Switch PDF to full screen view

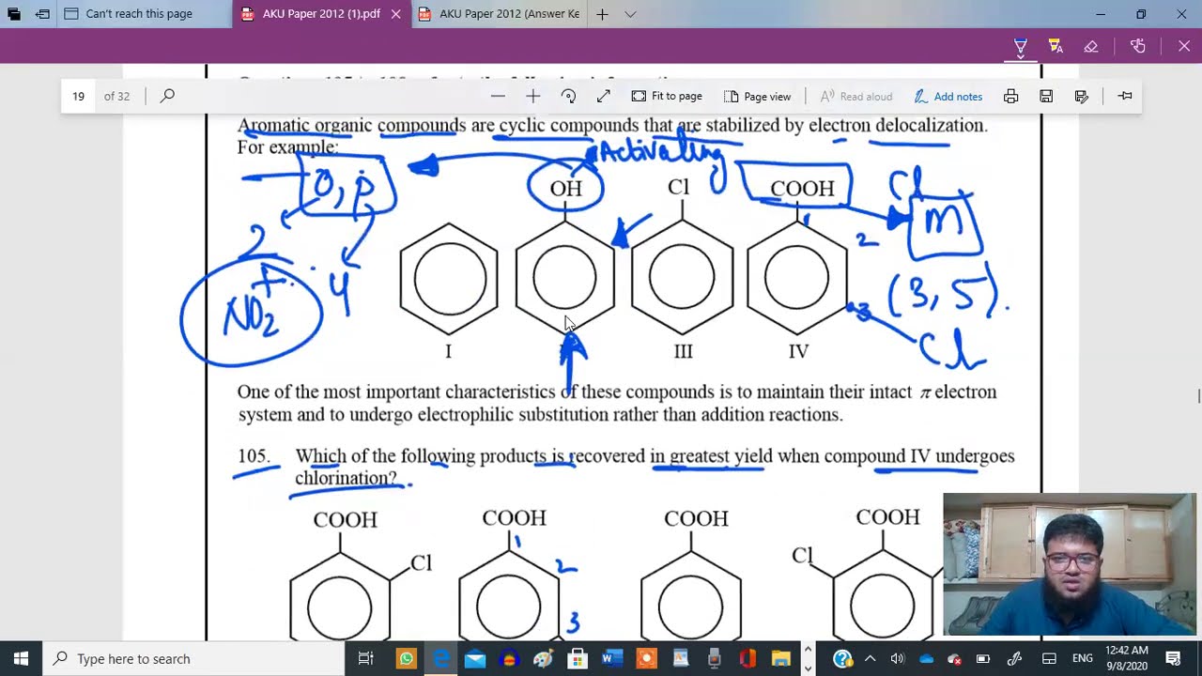[604, 96]
